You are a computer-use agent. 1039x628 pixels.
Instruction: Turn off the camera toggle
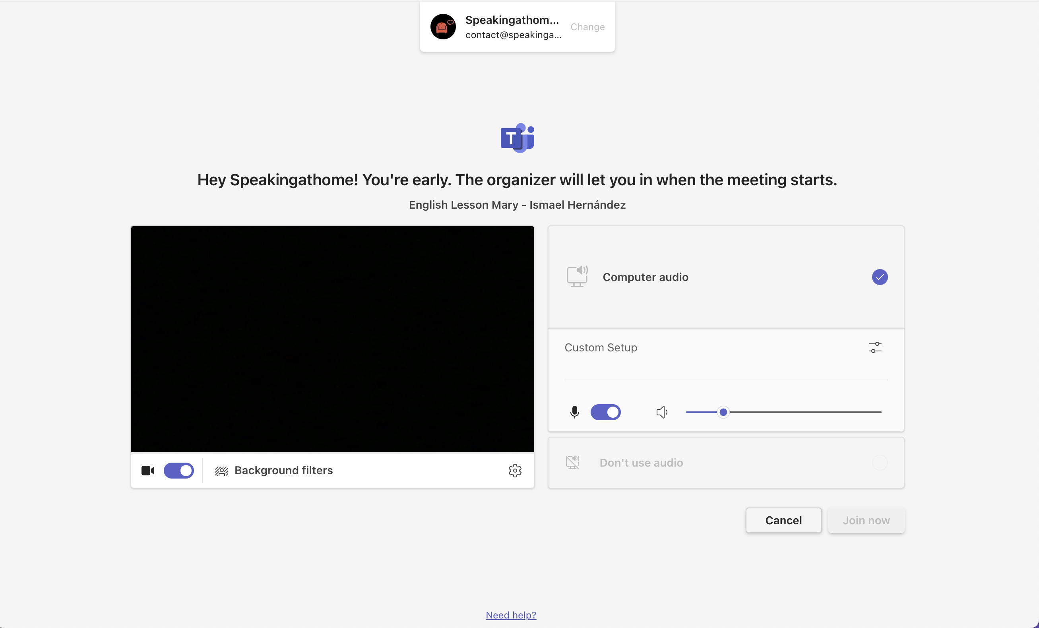(179, 471)
